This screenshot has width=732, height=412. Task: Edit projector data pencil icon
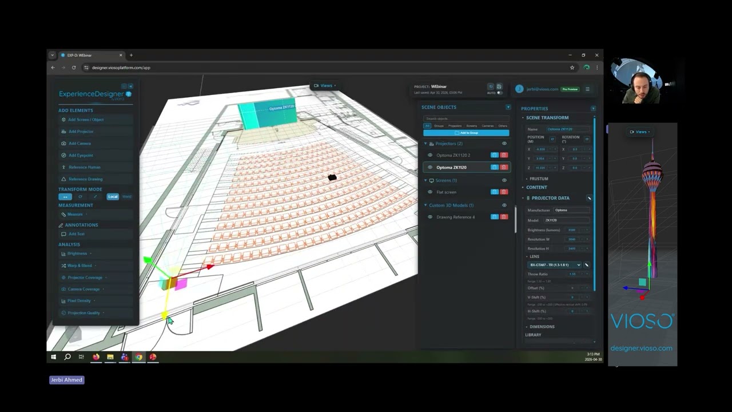[x=589, y=198]
